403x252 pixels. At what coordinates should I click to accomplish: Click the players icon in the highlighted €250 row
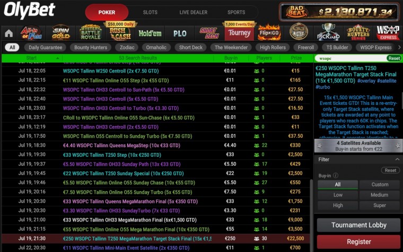pyautogui.click(x=257, y=239)
